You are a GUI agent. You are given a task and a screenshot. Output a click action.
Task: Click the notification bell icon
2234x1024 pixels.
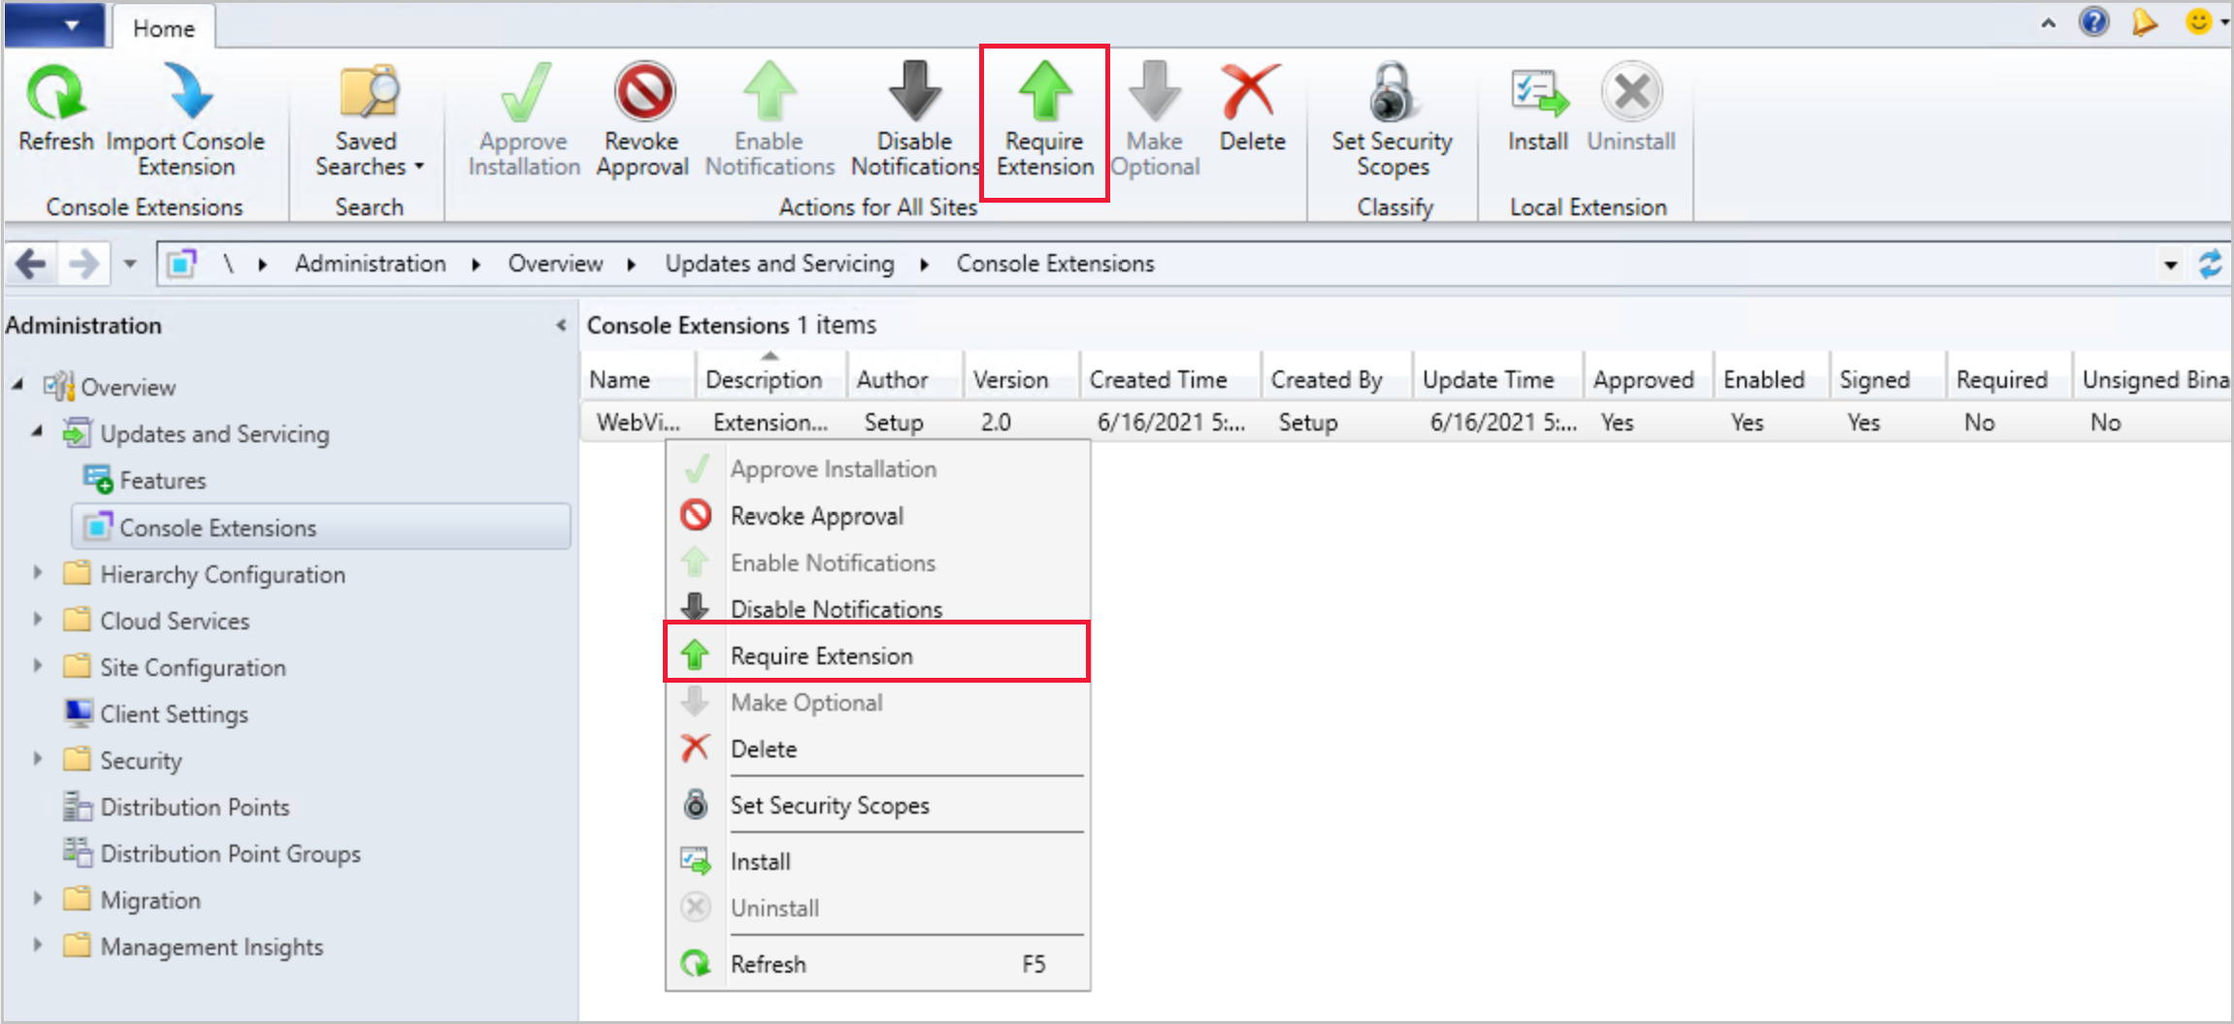(2145, 21)
